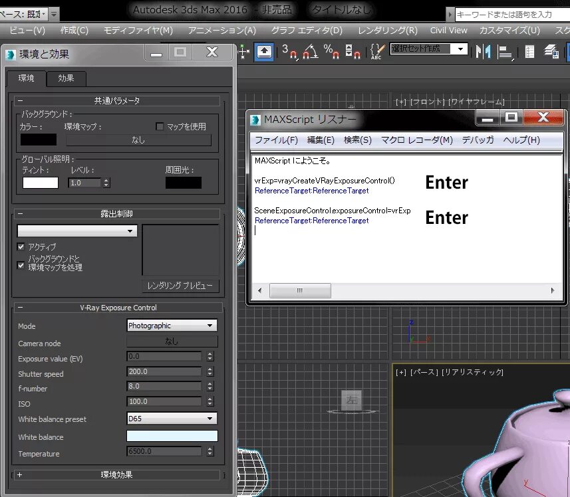
Task: Open マクロ レコーダ(M) menu
Action: pyautogui.click(x=416, y=140)
